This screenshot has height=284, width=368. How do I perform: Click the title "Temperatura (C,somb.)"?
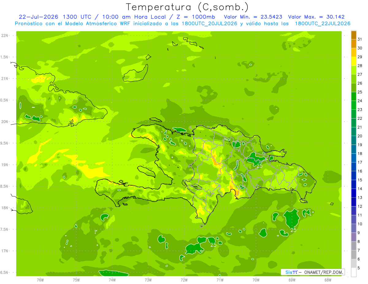pos(187,7)
